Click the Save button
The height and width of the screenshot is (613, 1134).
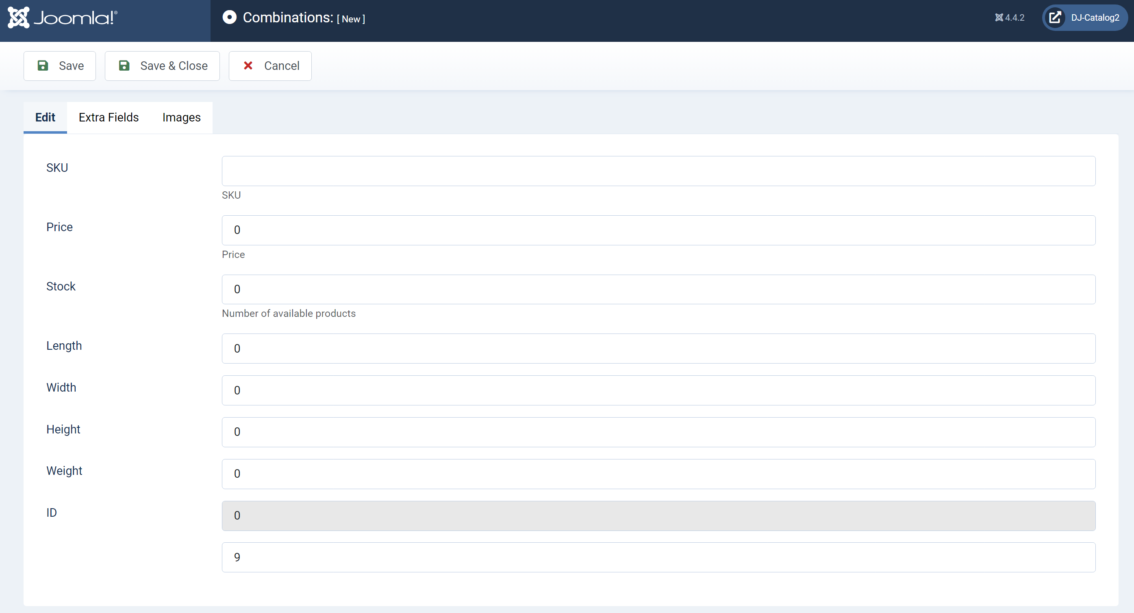60,66
